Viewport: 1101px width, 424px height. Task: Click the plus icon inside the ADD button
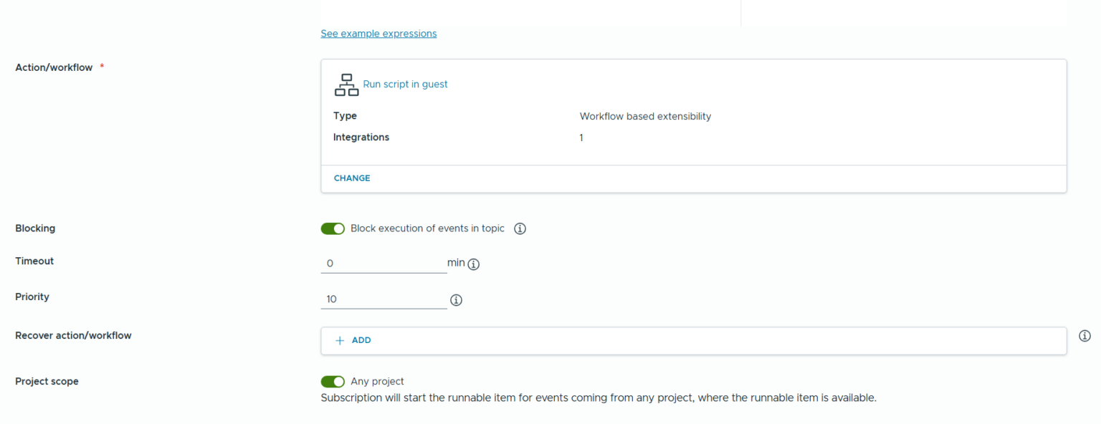(340, 340)
